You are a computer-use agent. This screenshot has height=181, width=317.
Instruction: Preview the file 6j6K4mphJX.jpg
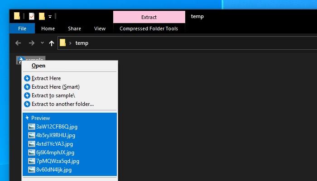[x=55, y=152]
